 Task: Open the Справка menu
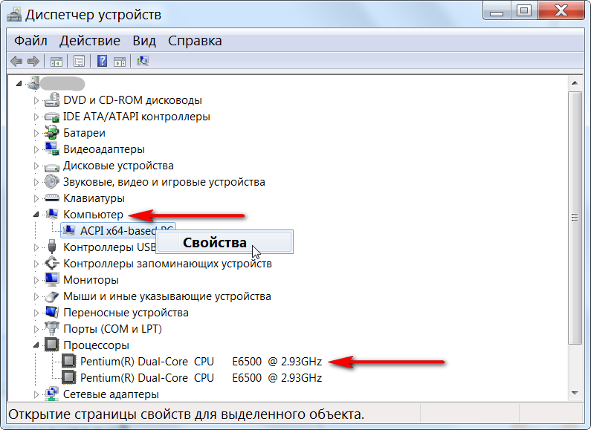[x=195, y=41]
